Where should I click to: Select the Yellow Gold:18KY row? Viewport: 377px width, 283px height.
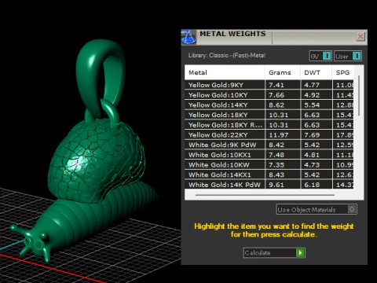coord(269,115)
